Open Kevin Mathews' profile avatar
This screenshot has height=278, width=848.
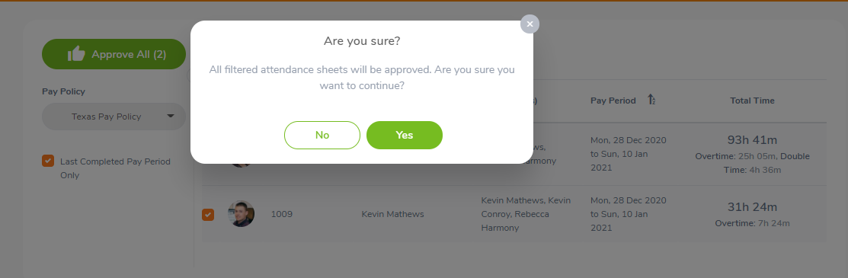(x=242, y=214)
